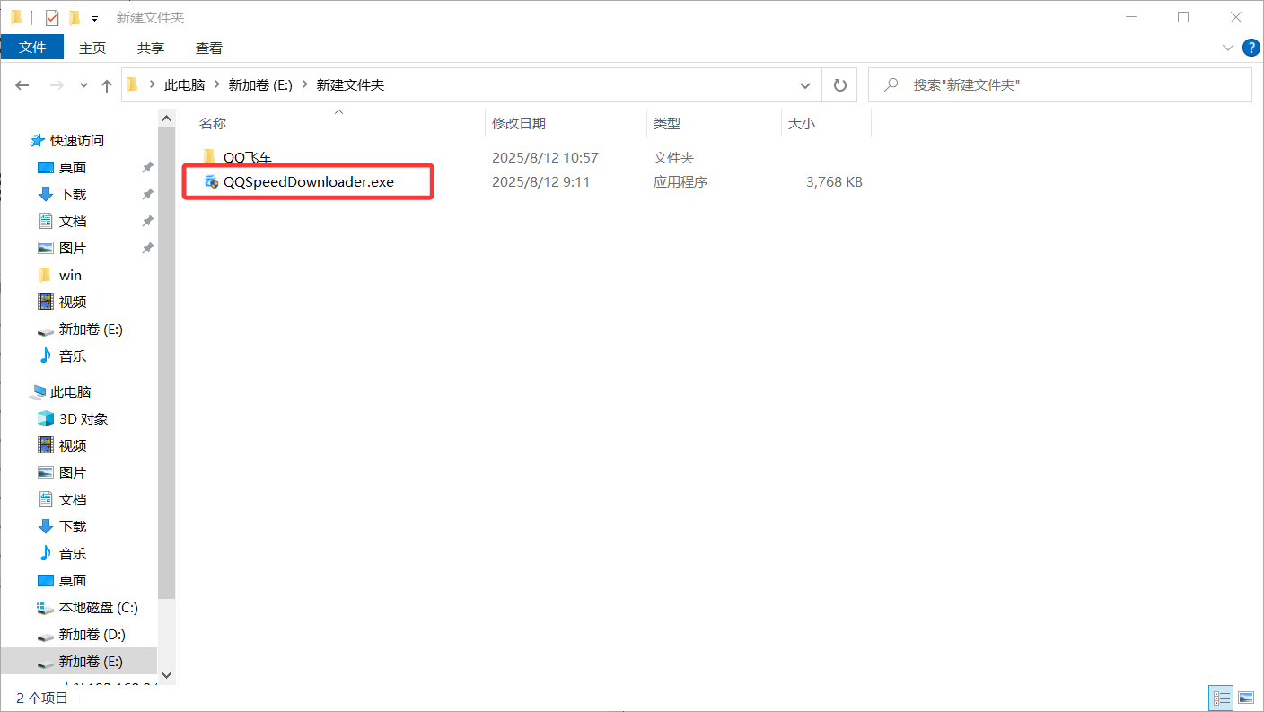
Task: Open 下载 under 此电脑
Action: tap(73, 526)
